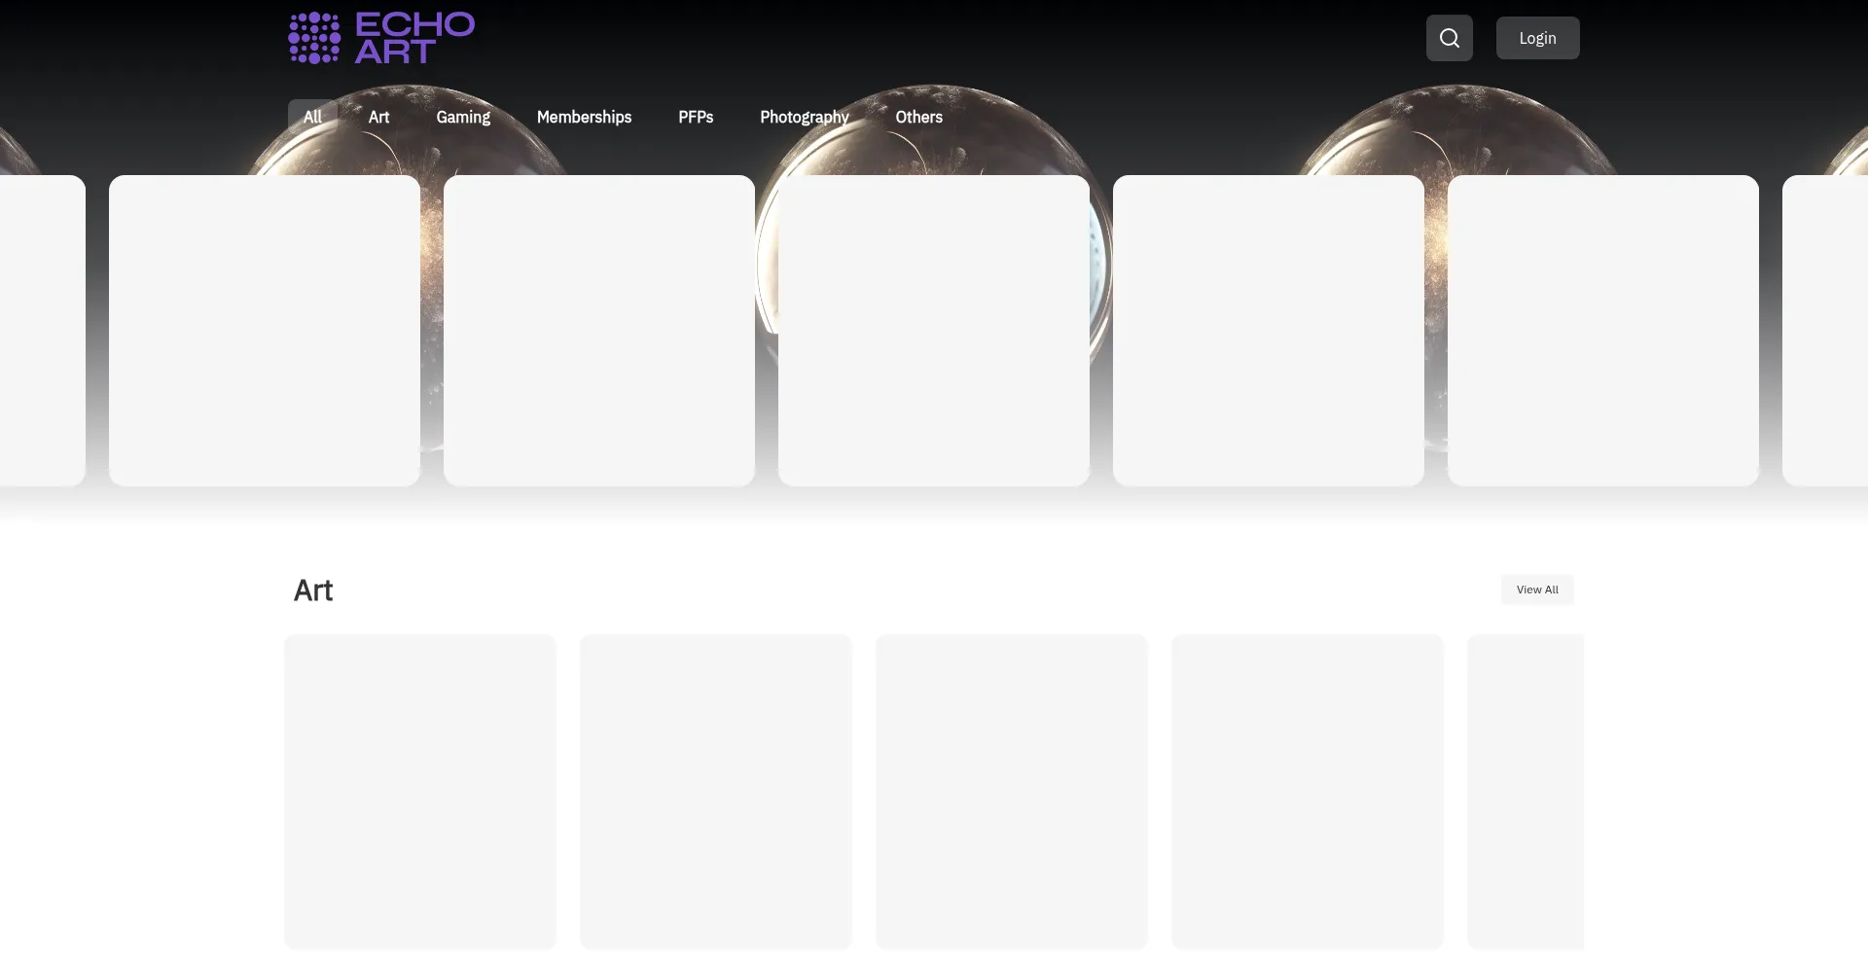Open the center featured carousel card
This screenshot has height=966, width=1868.
[x=934, y=331]
